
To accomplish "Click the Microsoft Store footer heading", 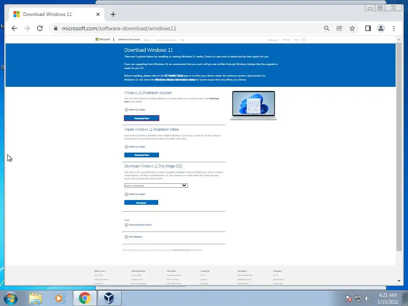I will coord(138,271).
